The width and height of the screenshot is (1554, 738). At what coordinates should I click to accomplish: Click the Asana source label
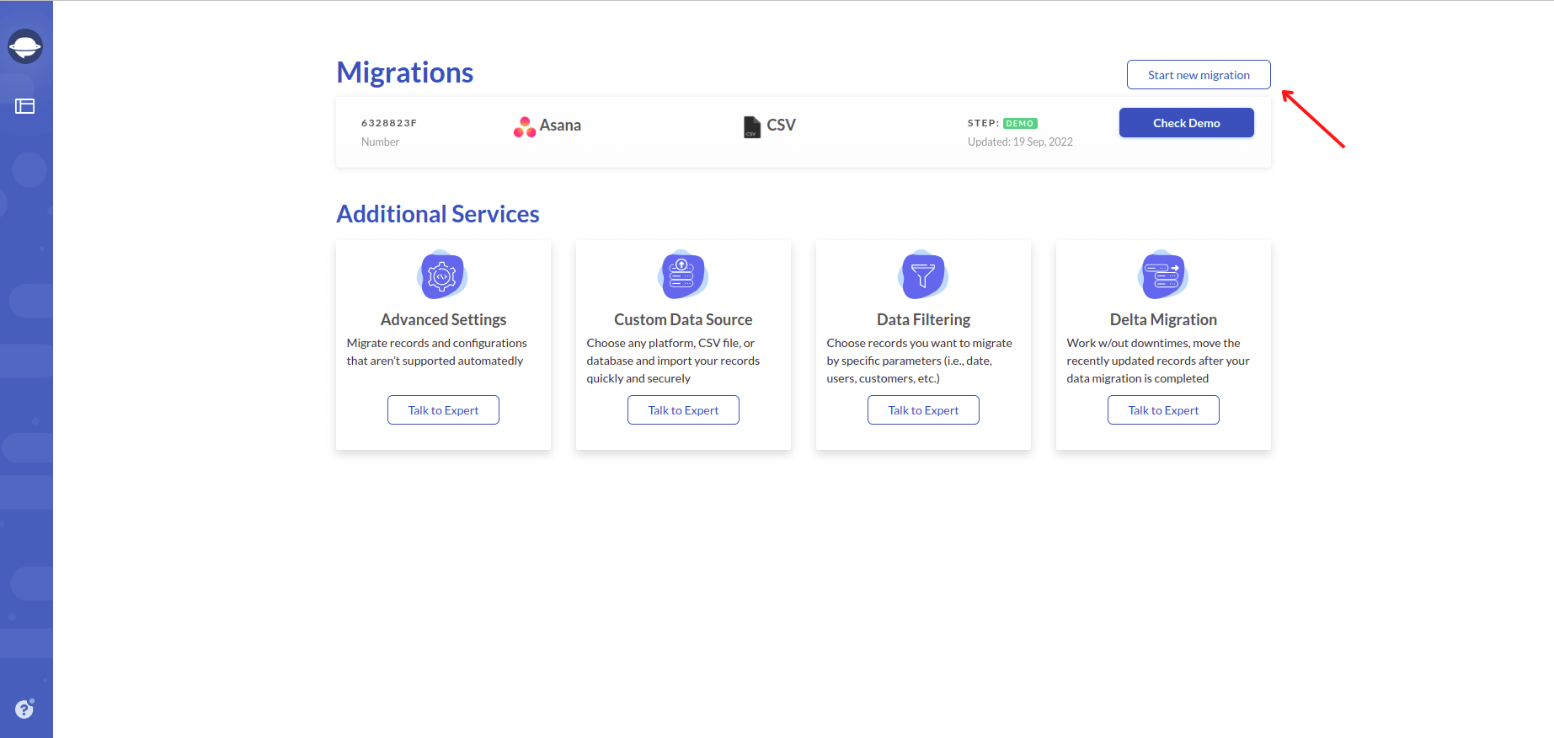pos(560,126)
